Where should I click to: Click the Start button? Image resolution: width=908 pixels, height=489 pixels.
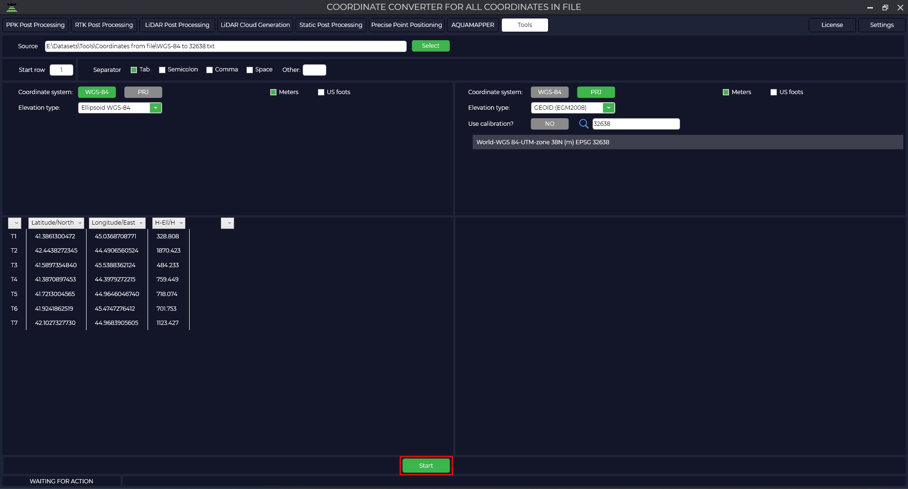[x=426, y=466]
